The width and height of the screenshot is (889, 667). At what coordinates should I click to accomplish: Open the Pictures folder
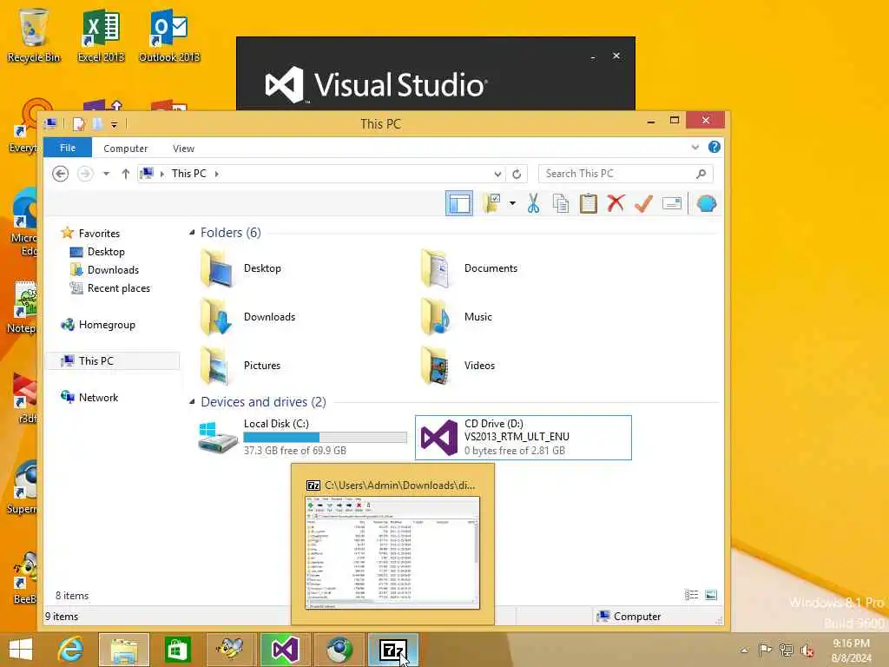pyautogui.click(x=241, y=366)
